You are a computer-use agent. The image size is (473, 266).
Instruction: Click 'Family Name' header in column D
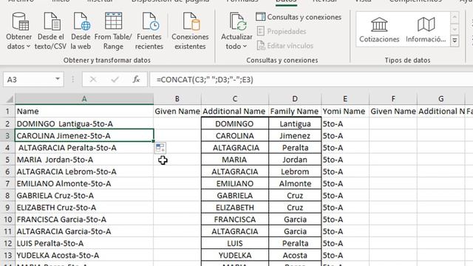[x=295, y=112]
